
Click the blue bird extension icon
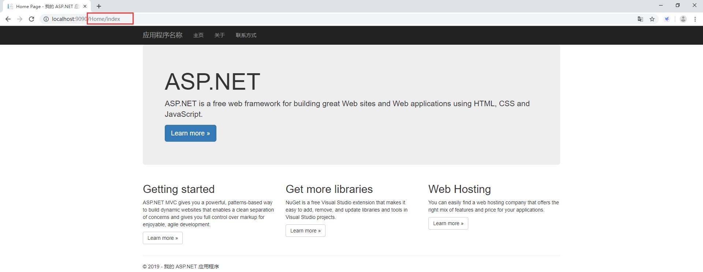667,19
